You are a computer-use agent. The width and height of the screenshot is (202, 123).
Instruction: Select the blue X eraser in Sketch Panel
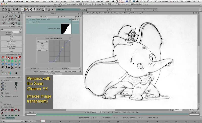(12, 64)
